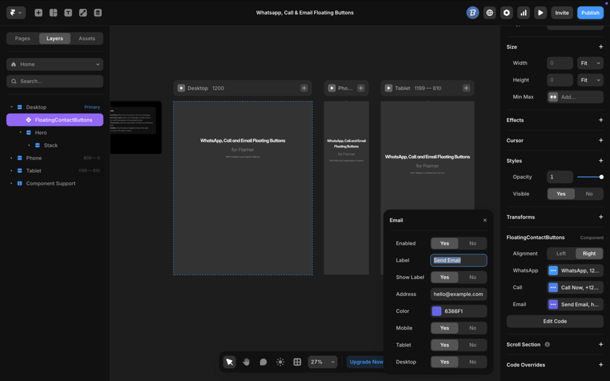Click the layers Search field
This screenshot has height=381, width=610.
[55, 81]
